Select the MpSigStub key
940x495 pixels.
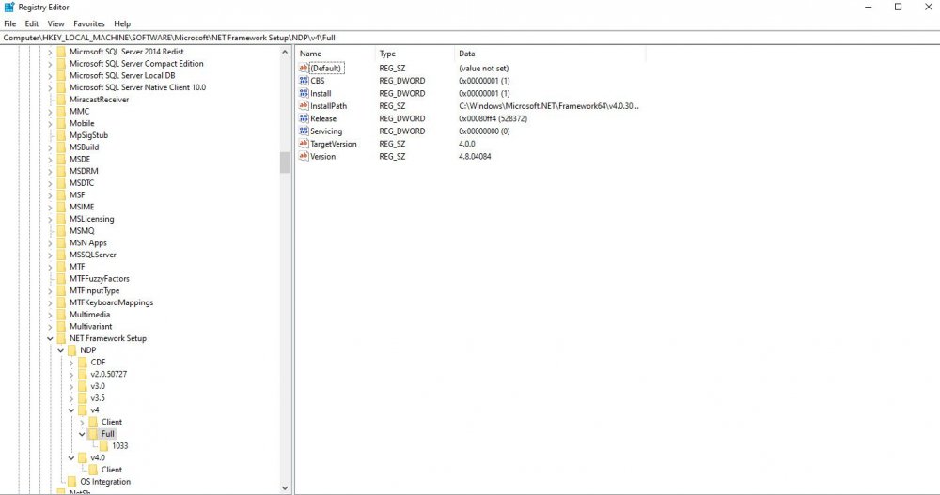(x=88, y=135)
